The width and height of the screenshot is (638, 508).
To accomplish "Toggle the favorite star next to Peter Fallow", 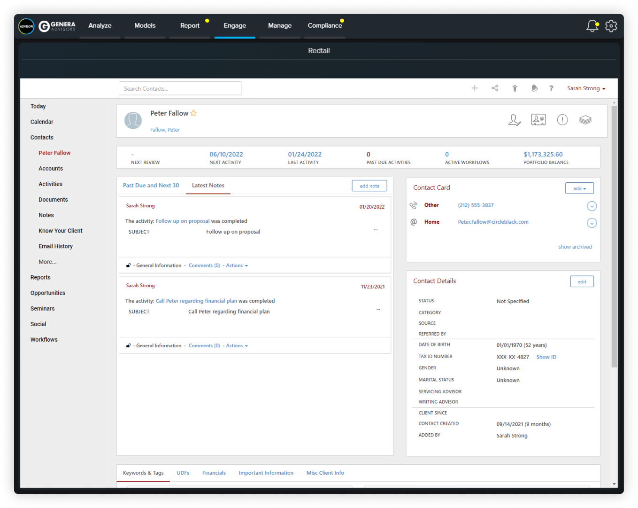I will click(193, 113).
